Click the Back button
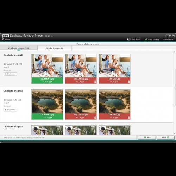The height and width of the screenshot is (176, 176). tap(147, 137)
